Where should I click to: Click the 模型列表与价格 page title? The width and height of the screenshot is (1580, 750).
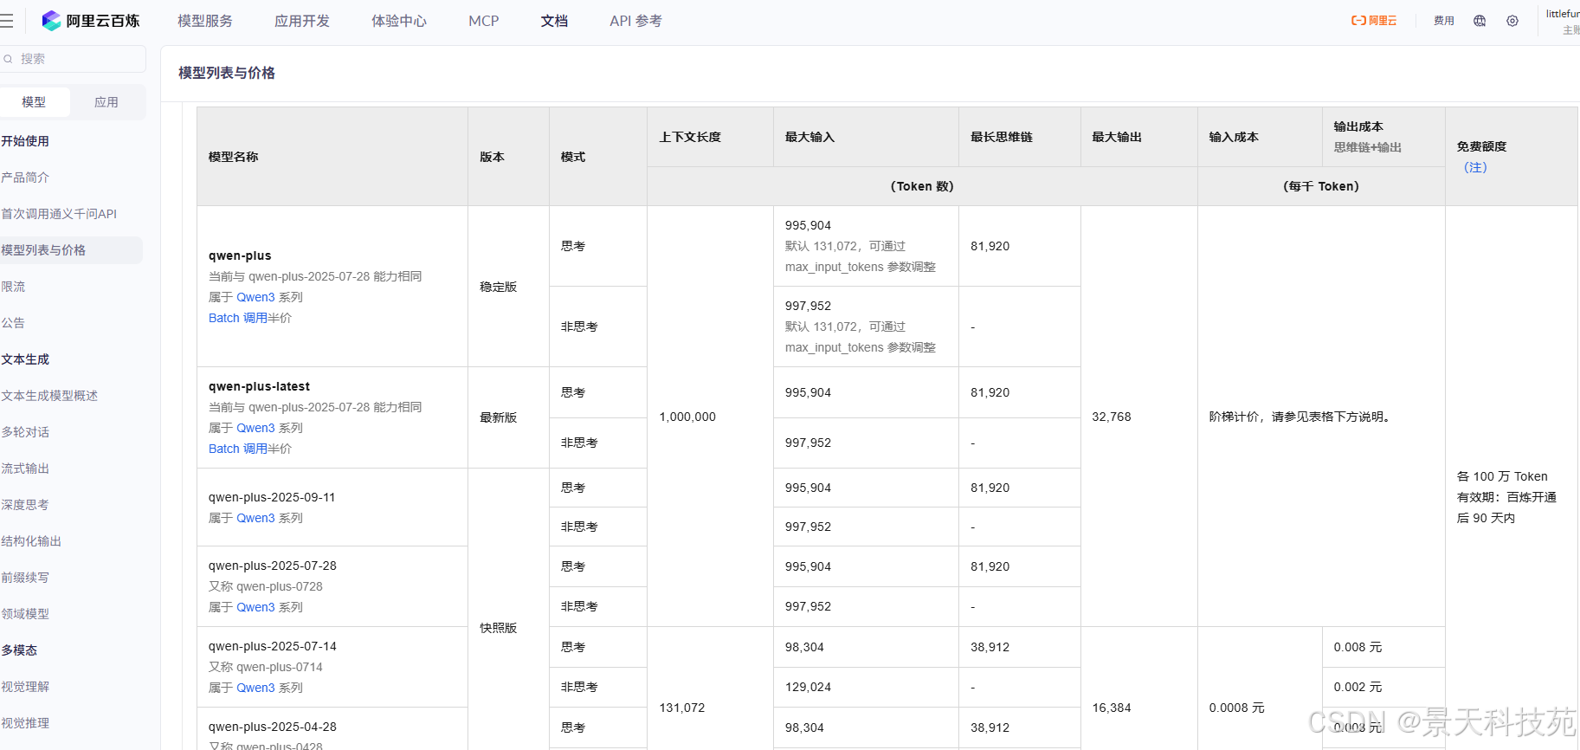tap(227, 73)
